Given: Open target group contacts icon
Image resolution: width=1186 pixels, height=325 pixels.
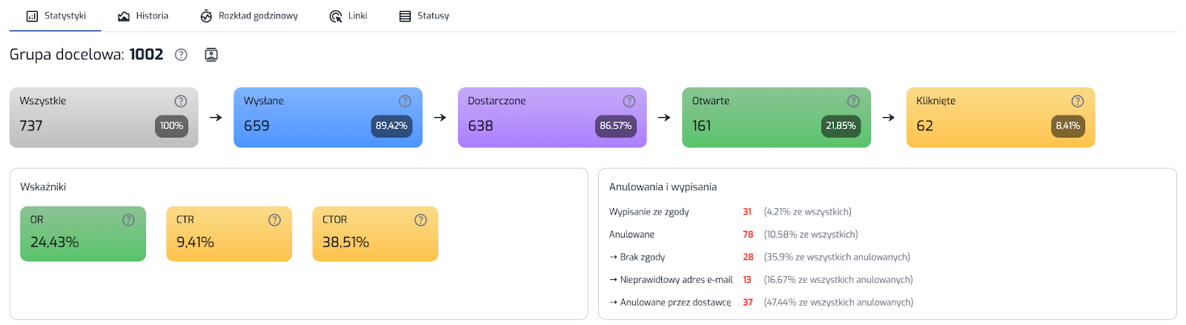Looking at the screenshot, I should (211, 55).
